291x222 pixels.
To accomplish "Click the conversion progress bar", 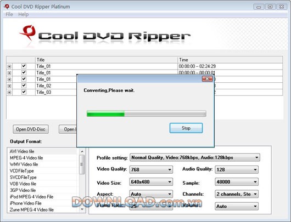I will point(146,113).
